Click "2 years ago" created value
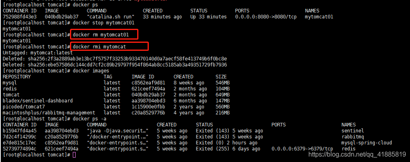Screen dimensions: 410x162 point(189,107)
